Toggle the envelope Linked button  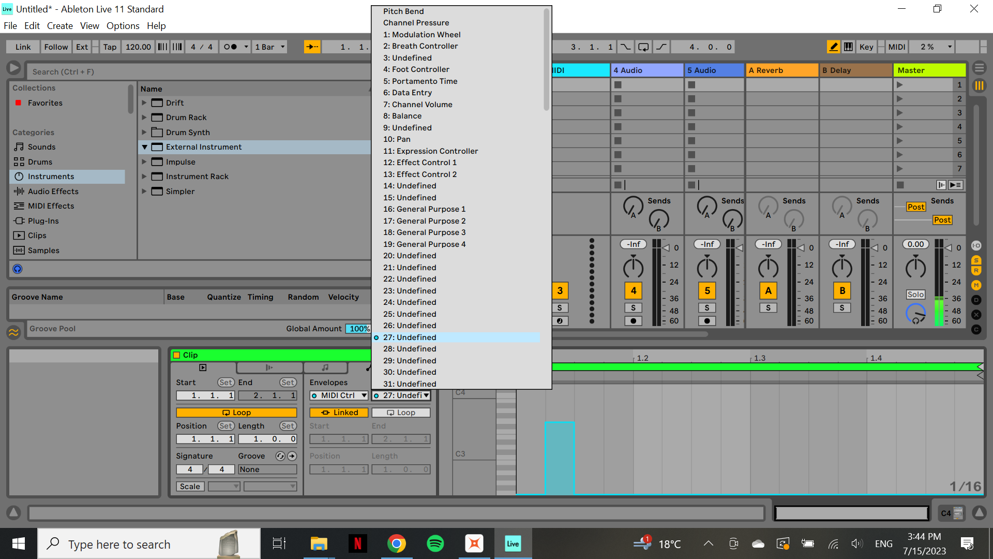coord(339,413)
